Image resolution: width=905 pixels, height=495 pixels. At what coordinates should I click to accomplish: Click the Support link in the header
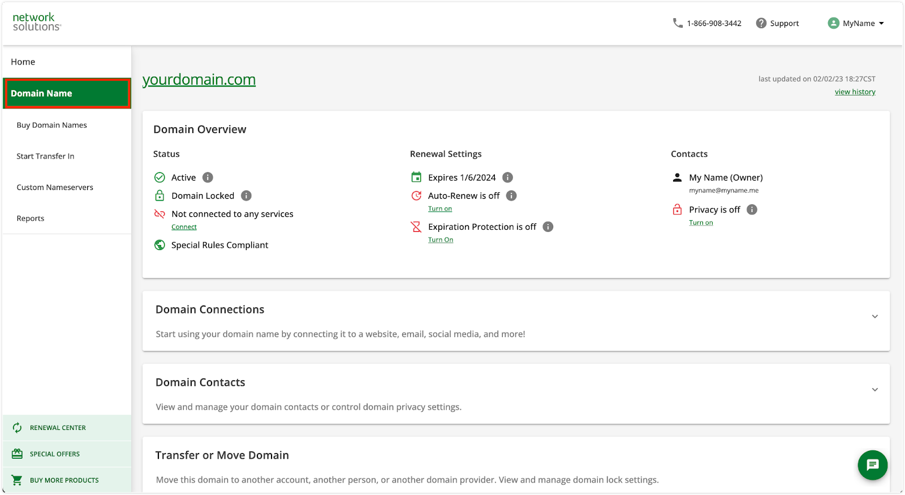pos(785,23)
